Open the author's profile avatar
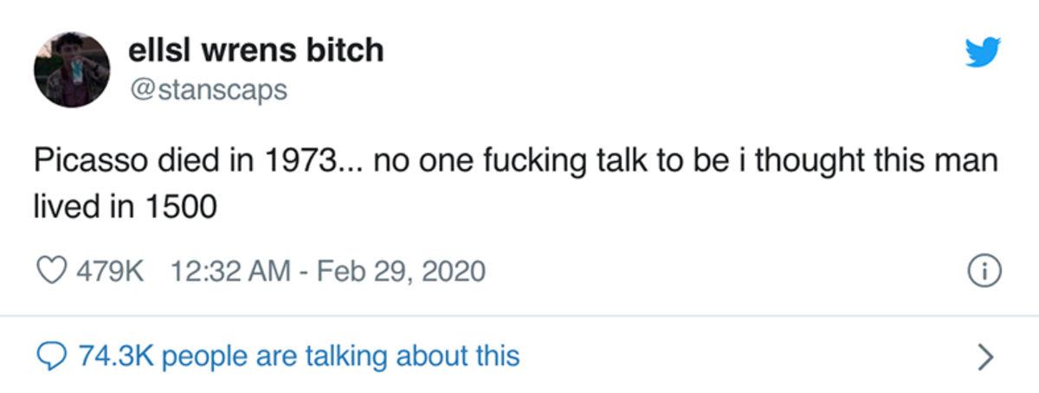 click(x=72, y=69)
